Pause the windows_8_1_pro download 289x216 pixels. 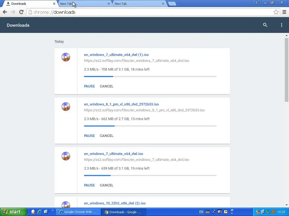pos(89,136)
